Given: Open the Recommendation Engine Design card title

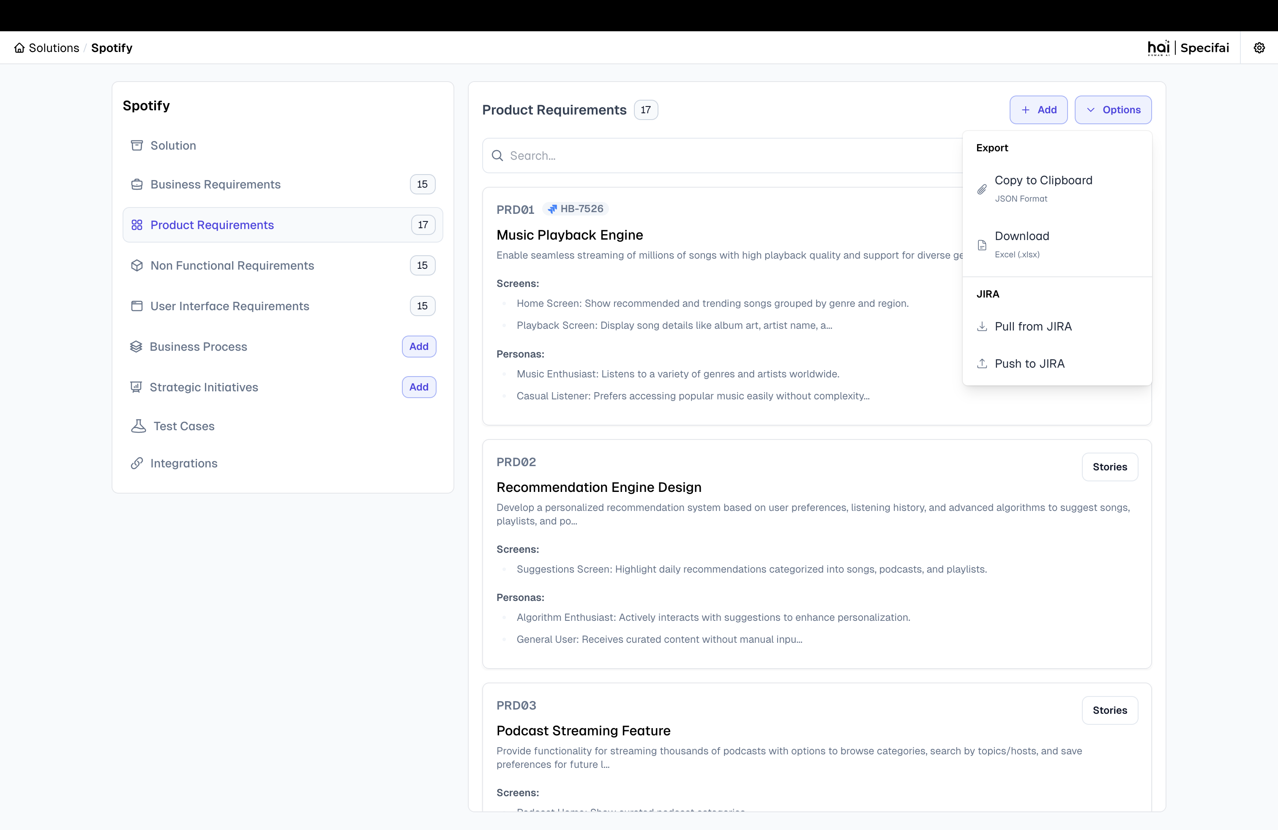Looking at the screenshot, I should (x=599, y=488).
